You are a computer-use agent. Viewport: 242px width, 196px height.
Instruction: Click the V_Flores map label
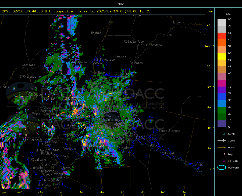pyautogui.click(x=45, y=186)
